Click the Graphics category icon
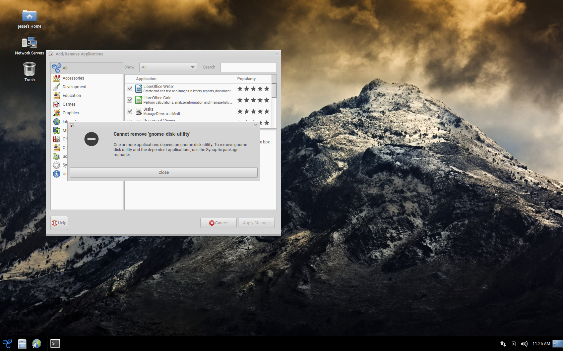Screen dimensions: 563x351 point(57,113)
